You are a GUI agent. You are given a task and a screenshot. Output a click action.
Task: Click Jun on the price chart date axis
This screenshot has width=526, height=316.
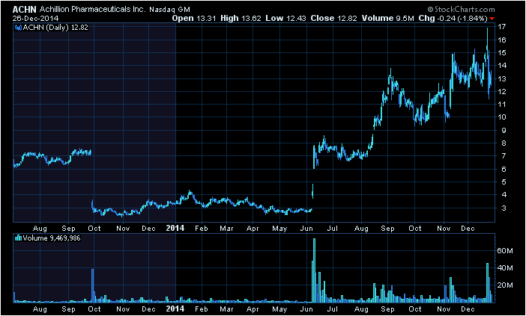coord(307,229)
